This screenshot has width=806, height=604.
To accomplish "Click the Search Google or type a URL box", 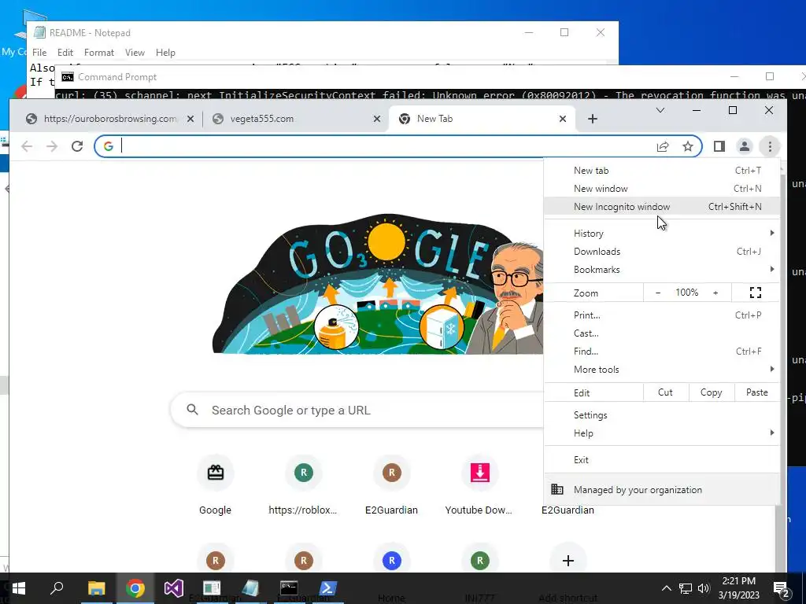I will tap(357, 411).
